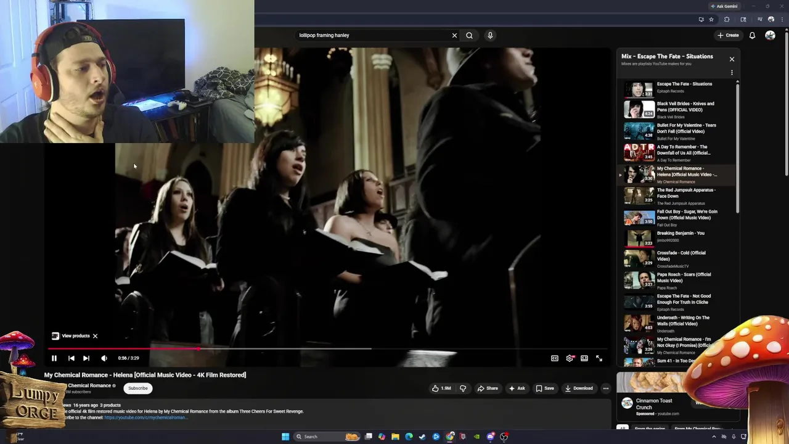Mute the video volume speaker icon
The height and width of the screenshot is (444, 789).
[104, 358]
